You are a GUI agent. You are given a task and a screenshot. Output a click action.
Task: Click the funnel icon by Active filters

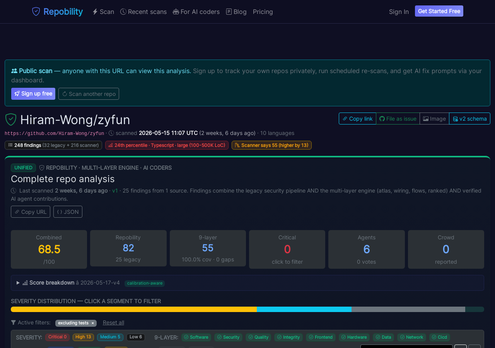14,322
